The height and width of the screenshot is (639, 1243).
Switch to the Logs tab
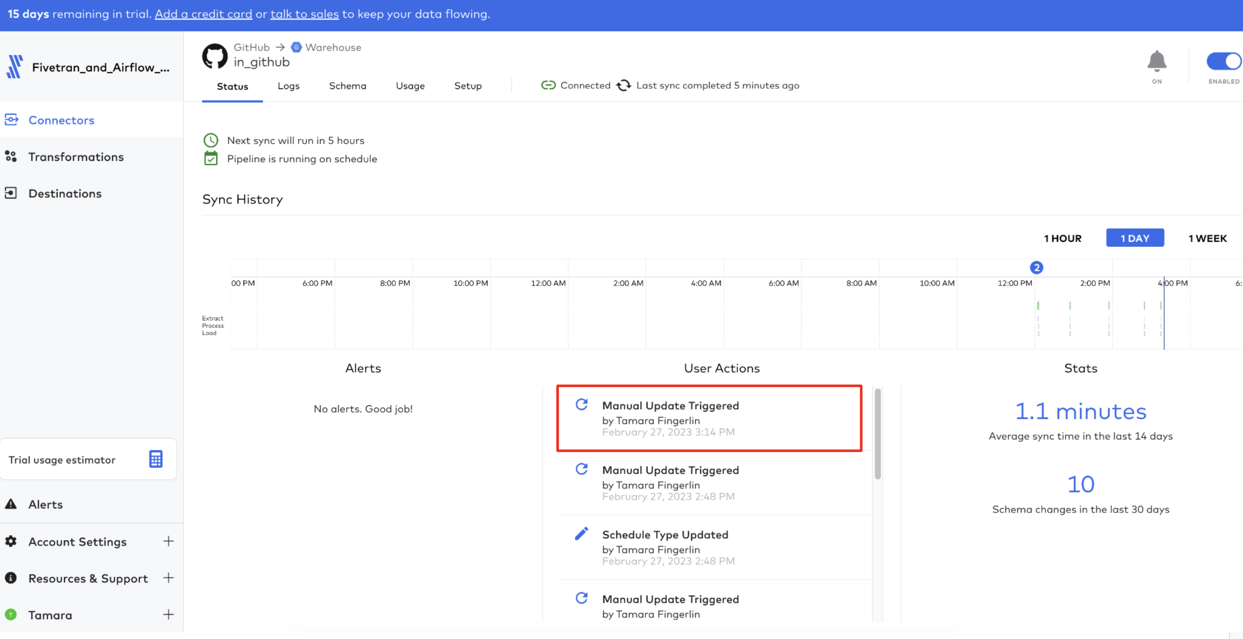tap(288, 85)
